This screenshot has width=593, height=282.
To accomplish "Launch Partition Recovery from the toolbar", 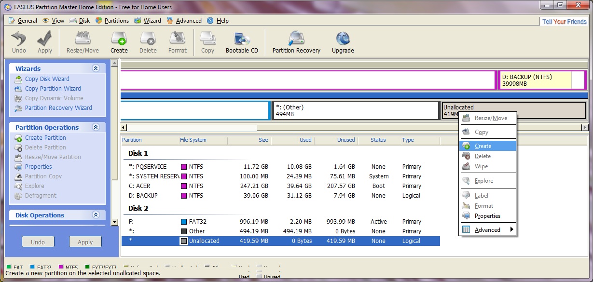I will pos(296,42).
